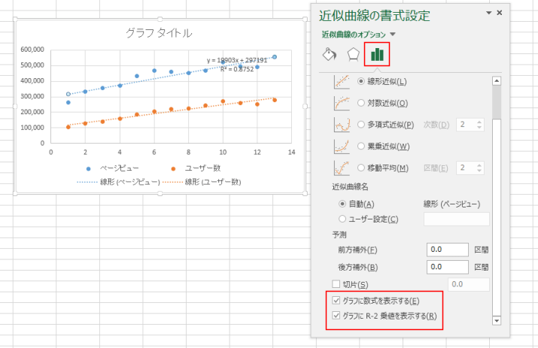Click the 近似曲線名 section label

pos(350,187)
